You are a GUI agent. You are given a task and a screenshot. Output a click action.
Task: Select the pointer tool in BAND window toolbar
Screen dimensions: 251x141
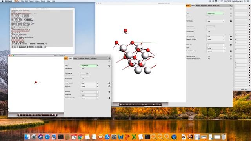121,105
